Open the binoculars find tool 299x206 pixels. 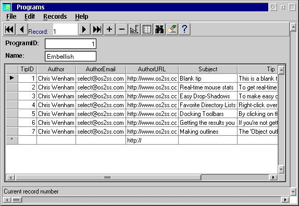tap(159, 29)
